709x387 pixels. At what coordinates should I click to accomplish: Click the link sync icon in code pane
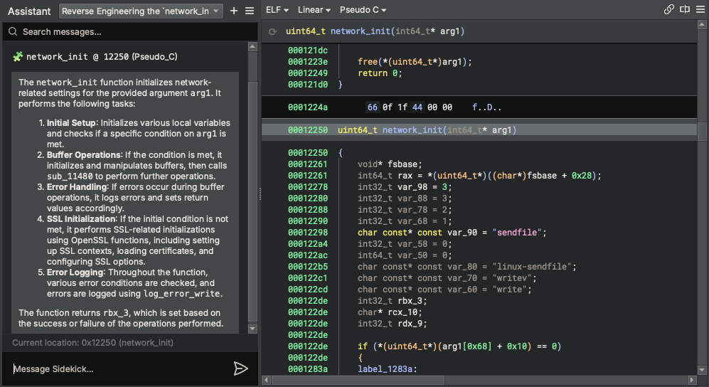668,9
